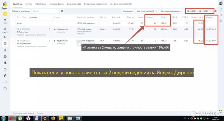Image resolution: width=224 pixels, height=121 pixels.
Task: Click Перейти under П Прачечная
Action: point(20,35)
